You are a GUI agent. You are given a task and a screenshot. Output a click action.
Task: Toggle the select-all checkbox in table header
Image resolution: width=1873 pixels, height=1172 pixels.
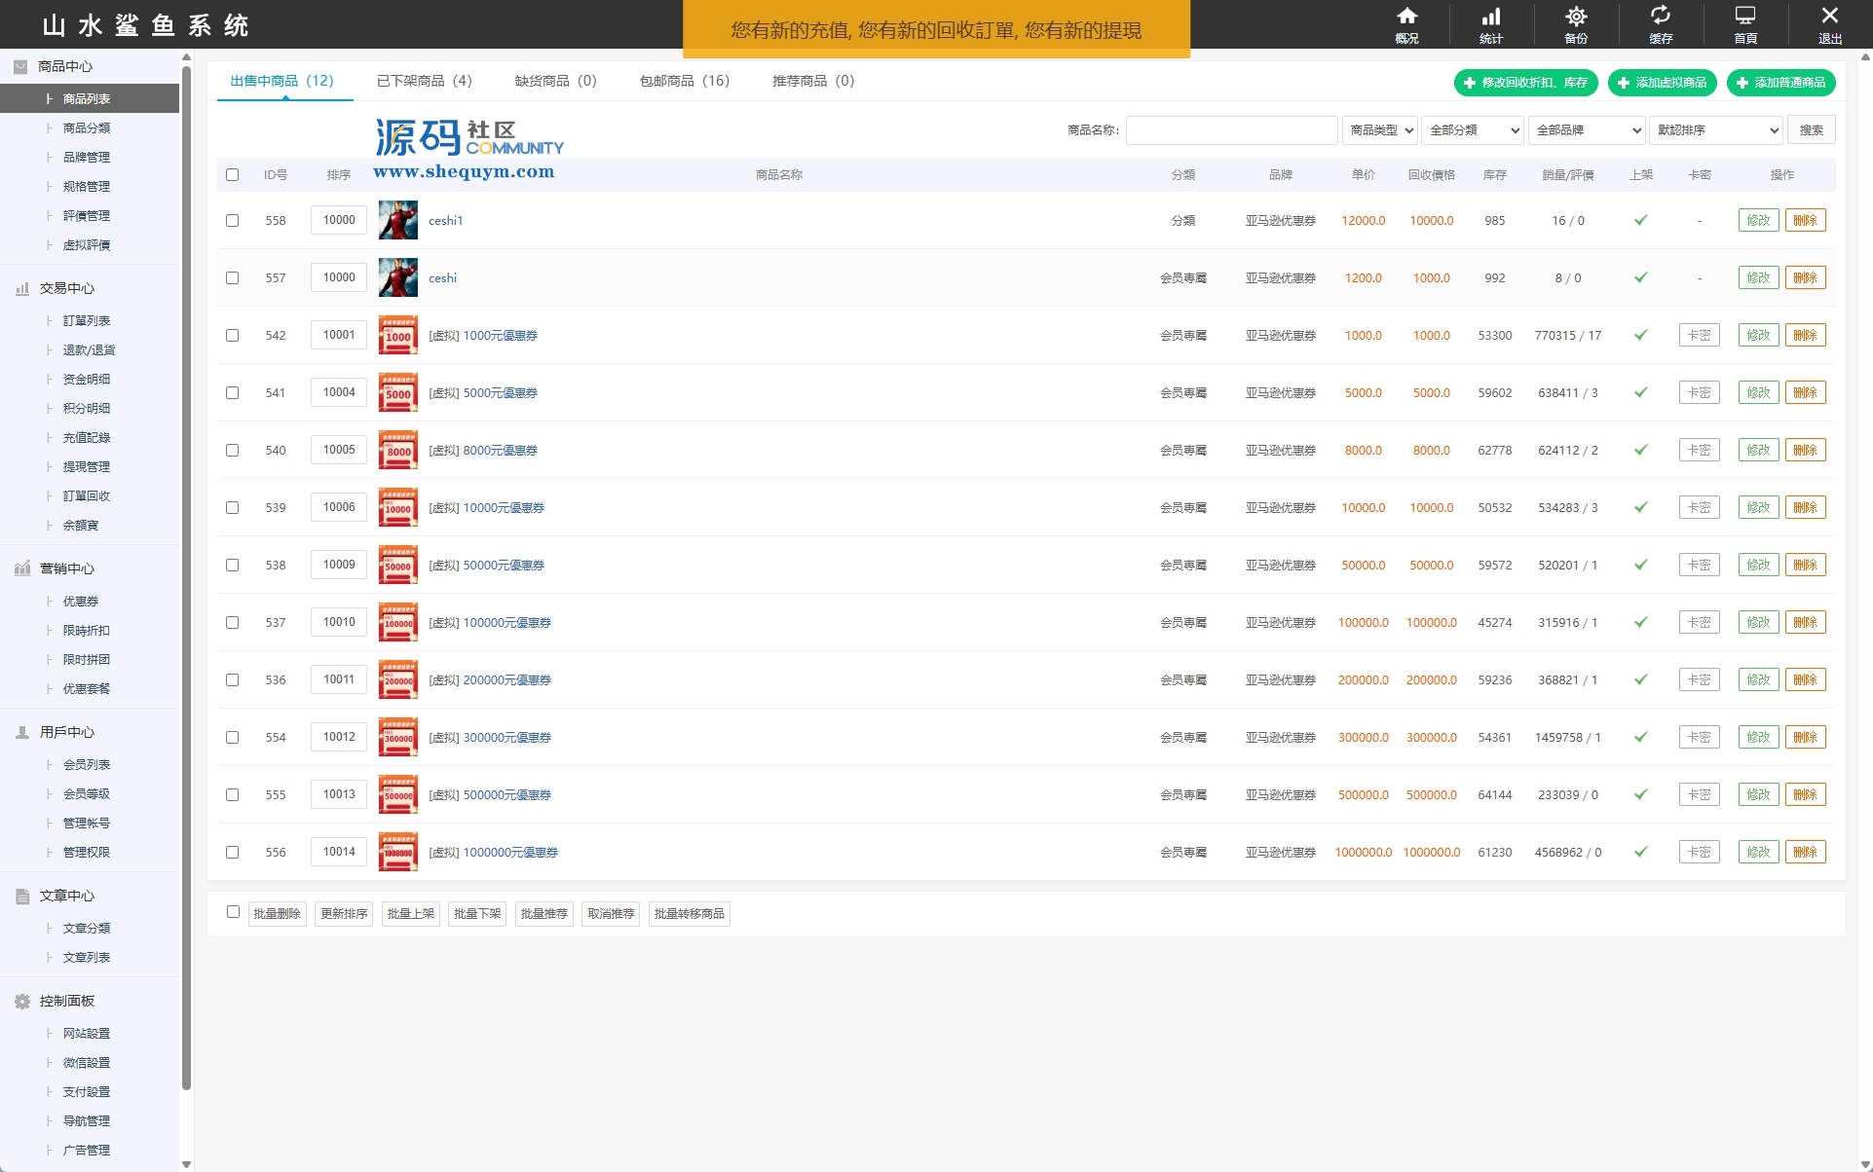pyautogui.click(x=232, y=175)
